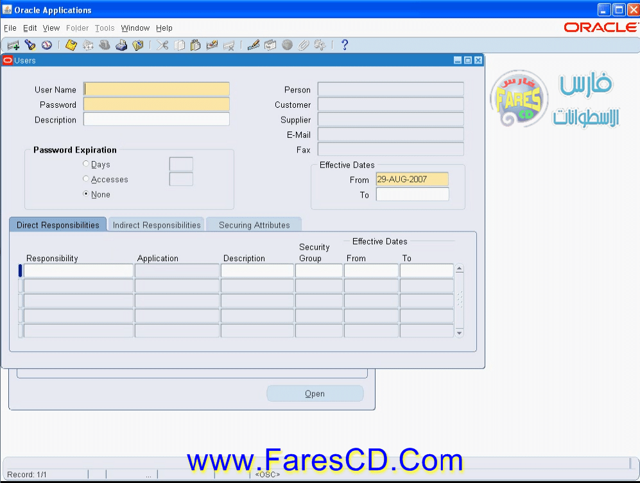
Task: Click the '<OSC>' status bar indicator
Action: pos(267,475)
